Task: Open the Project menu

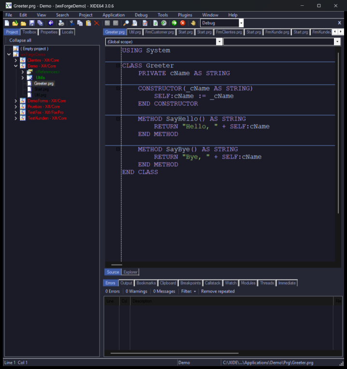Action: coord(86,15)
